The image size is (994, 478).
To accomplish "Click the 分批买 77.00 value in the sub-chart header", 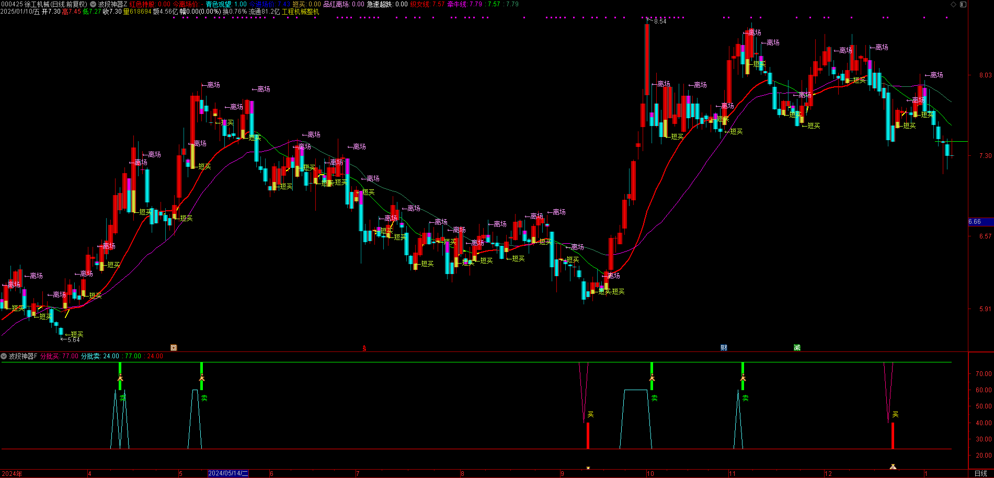I will (x=59, y=356).
